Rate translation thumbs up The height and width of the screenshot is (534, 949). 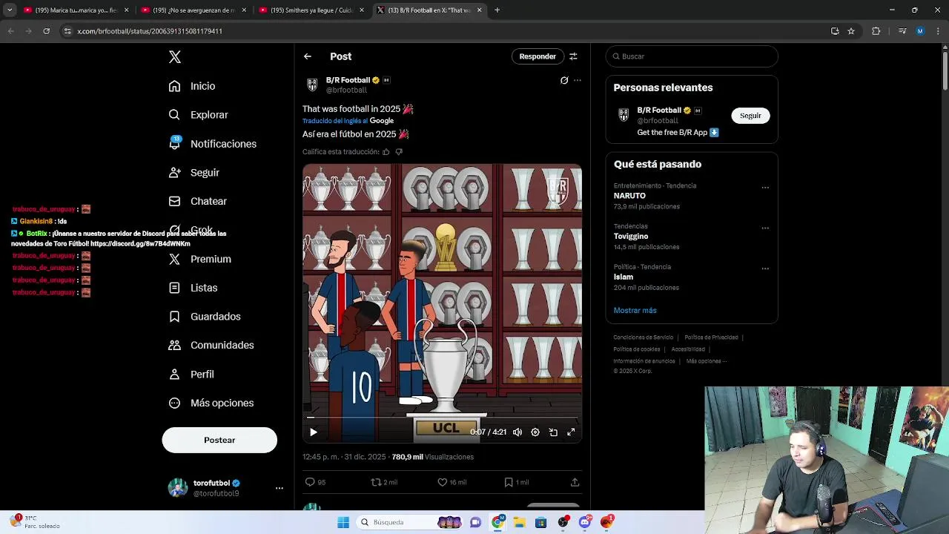point(386,152)
